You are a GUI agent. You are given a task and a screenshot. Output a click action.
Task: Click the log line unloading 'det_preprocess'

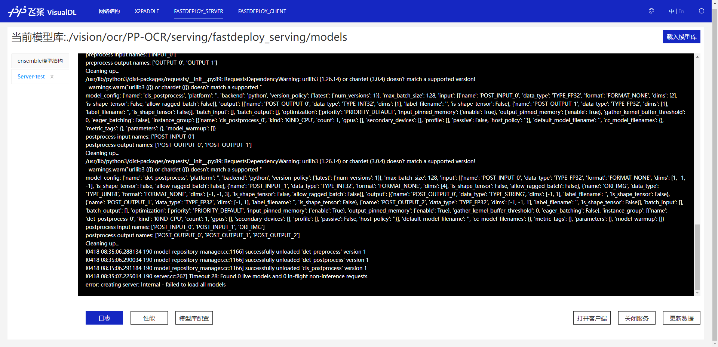tap(226, 252)
